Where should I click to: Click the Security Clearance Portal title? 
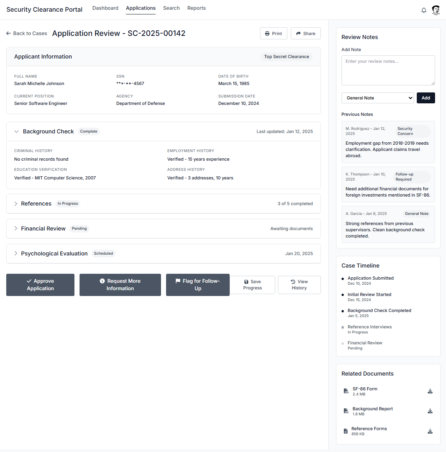point(44,9)
